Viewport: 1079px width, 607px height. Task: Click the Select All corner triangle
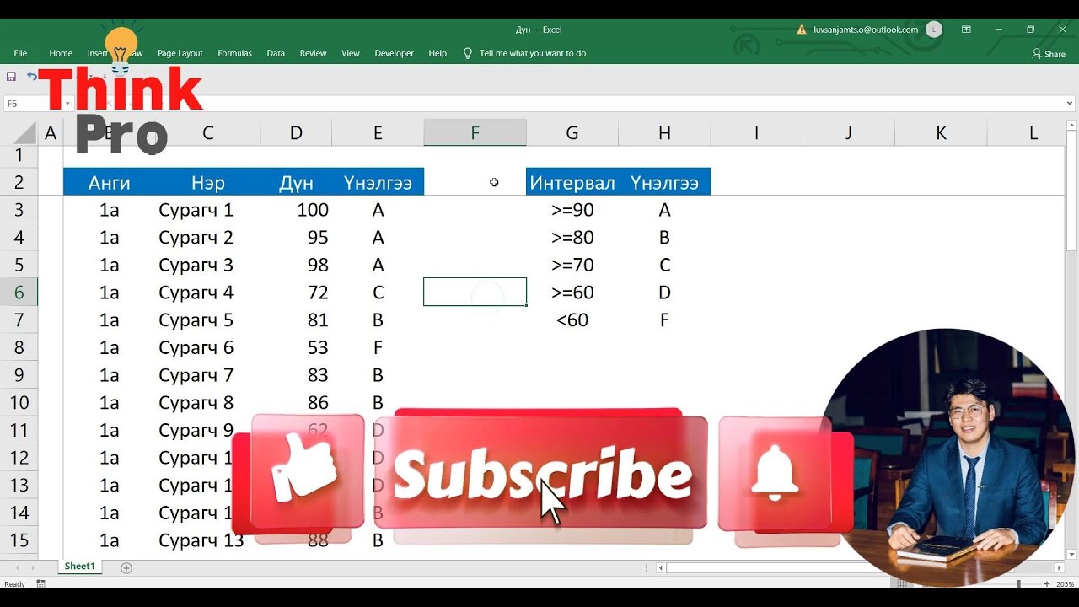24,133
